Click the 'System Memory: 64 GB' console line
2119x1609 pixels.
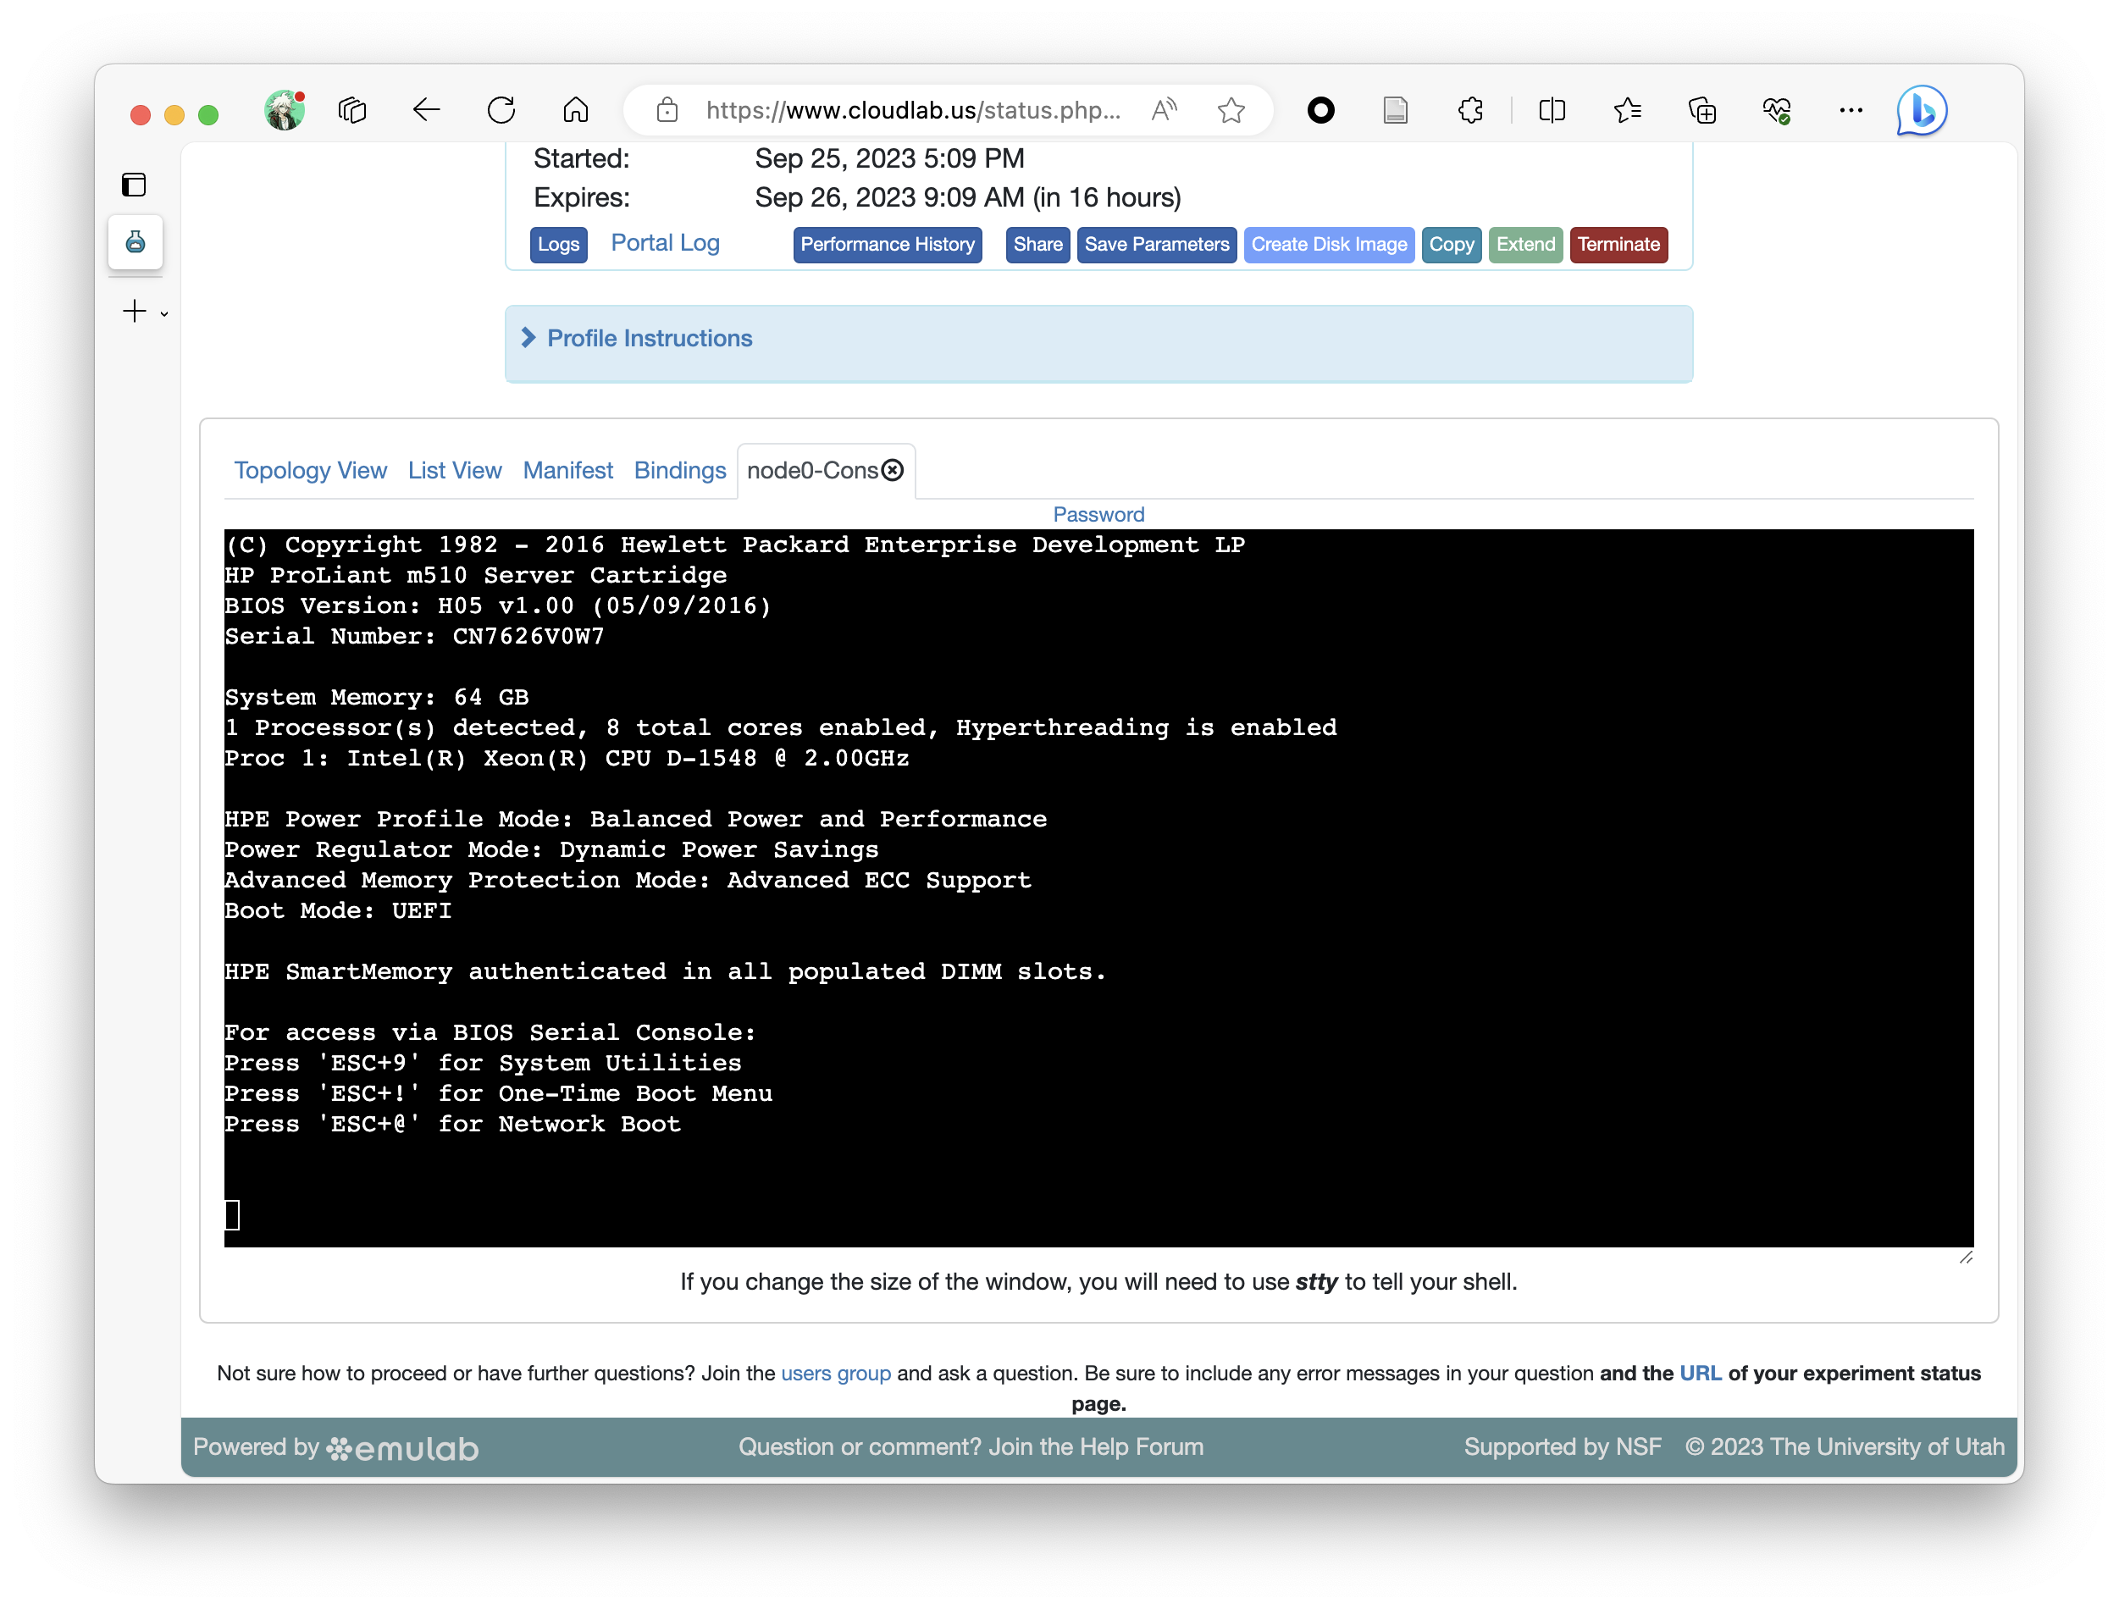(x=377, y=697)
